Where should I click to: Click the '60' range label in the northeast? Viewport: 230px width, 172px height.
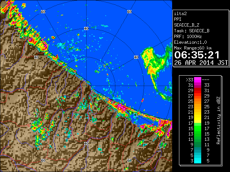pyautogui.click(x=129, y=11)
